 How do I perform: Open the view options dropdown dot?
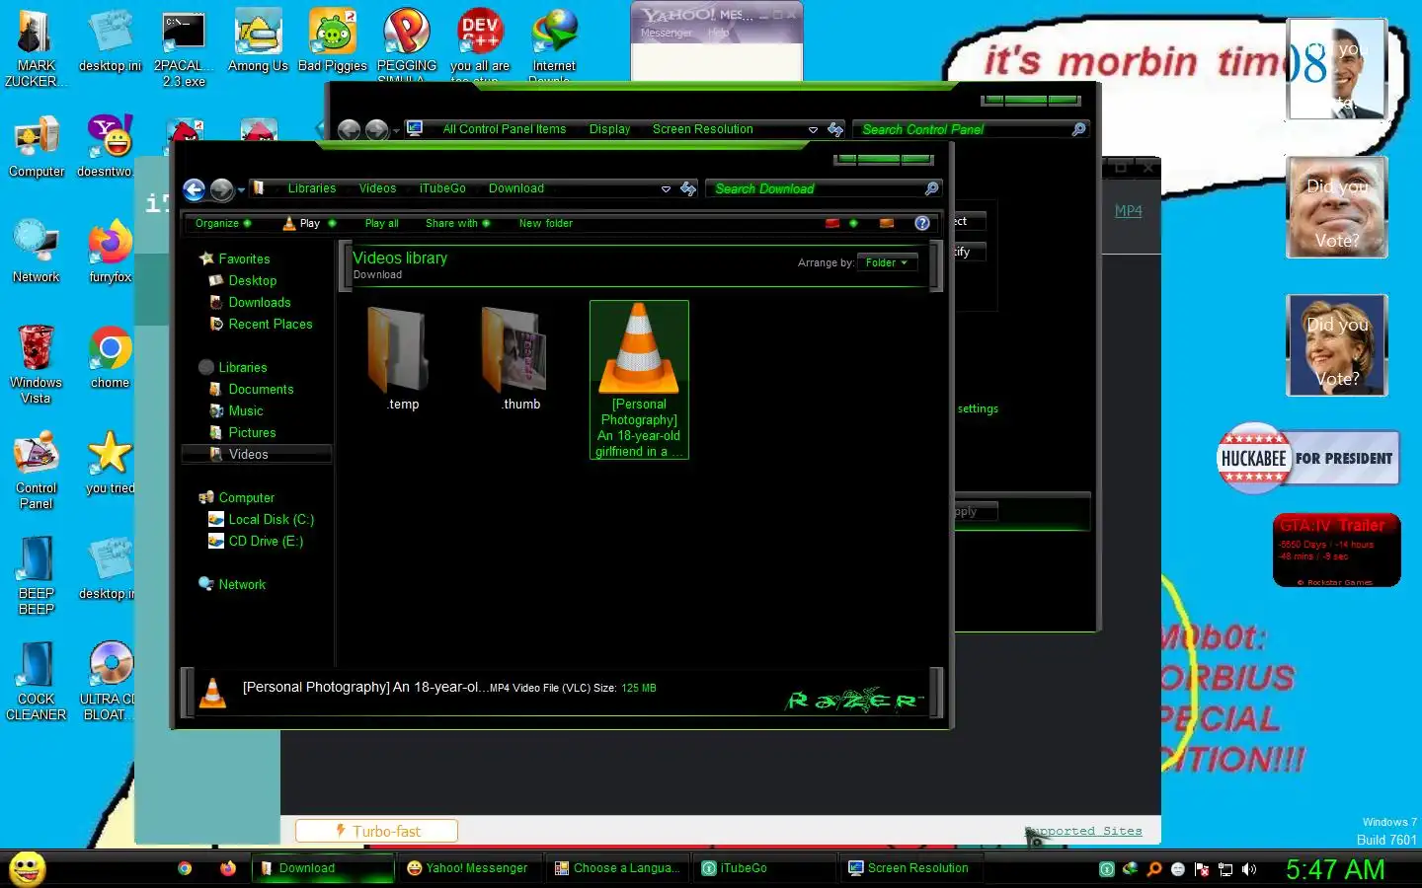point(853,223)
